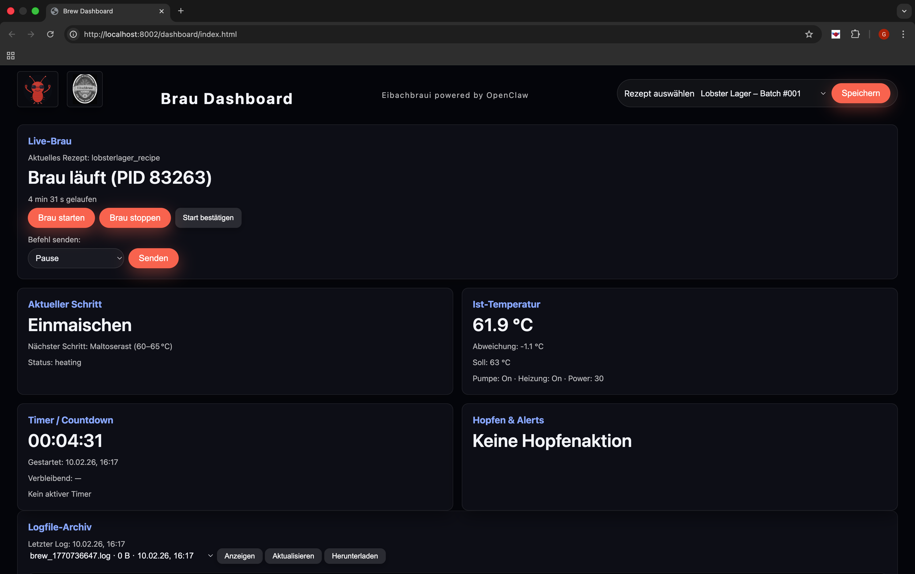Viewport: 915px width, 574px height.
Task: Reload the Brew Dashboard page
Action: point(50,34)
